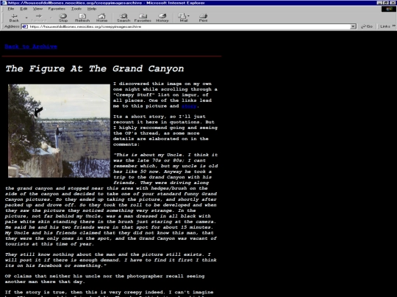Click the Go button beside the address bar
This screenshot has height=297, width=397.
pos(367,26)
